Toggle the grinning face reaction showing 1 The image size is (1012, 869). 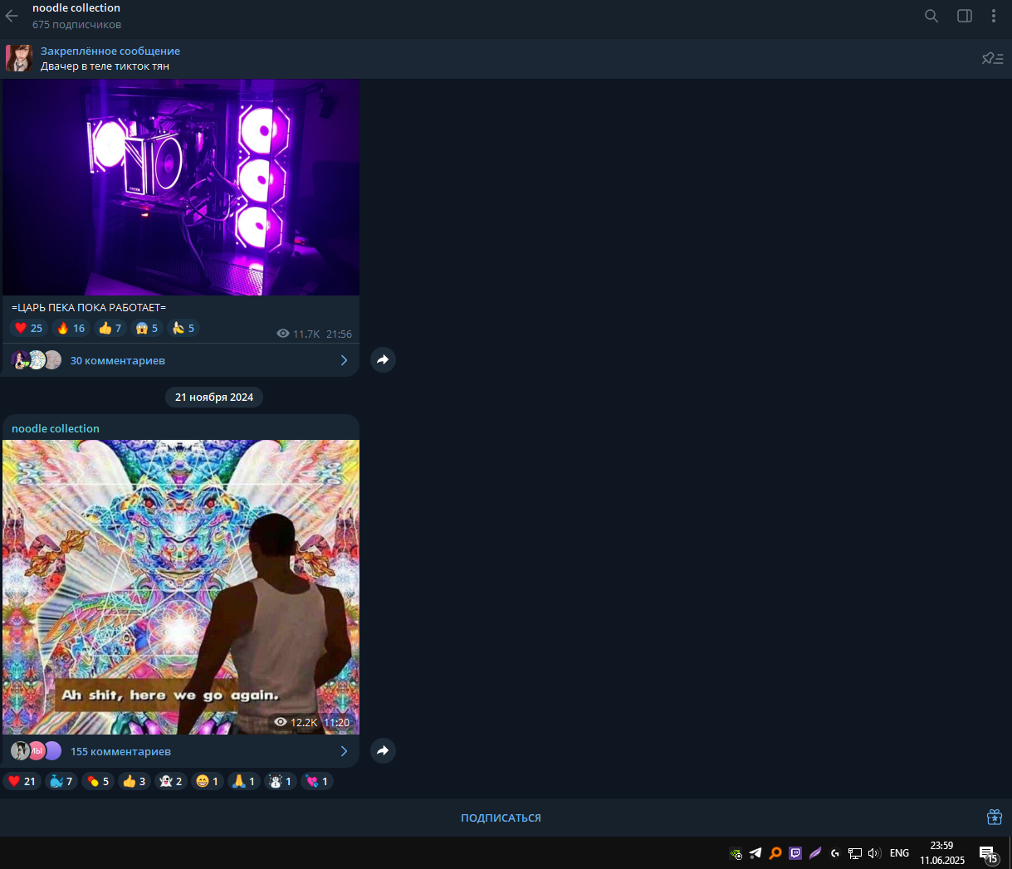click(207, 781)
